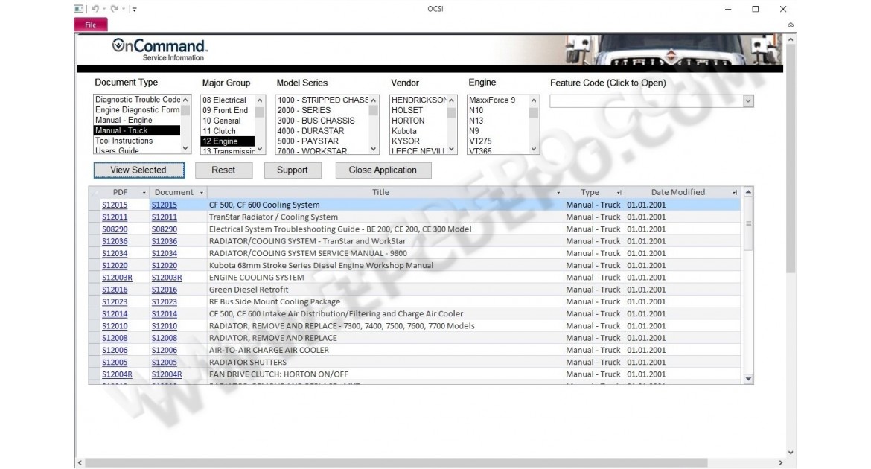Viewport: 871px width, 469px height.
Task: Click title 'Green Diesel Retrofit'
Action: (249, 290)
